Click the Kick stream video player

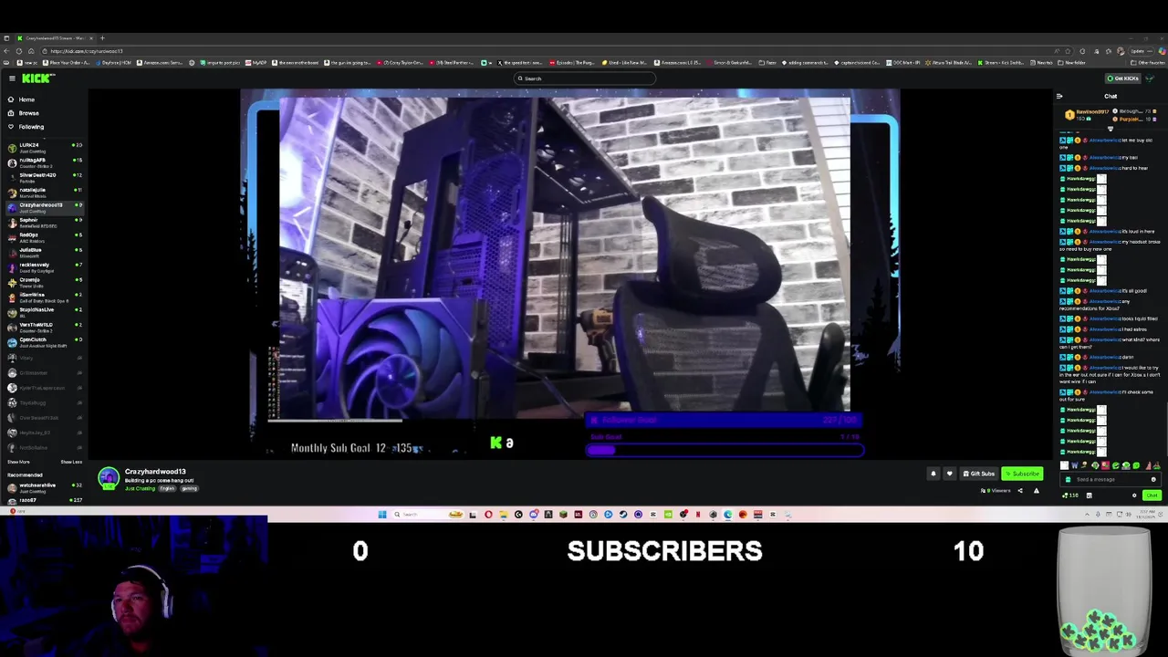pyautogui.click(x=569, y=272)
